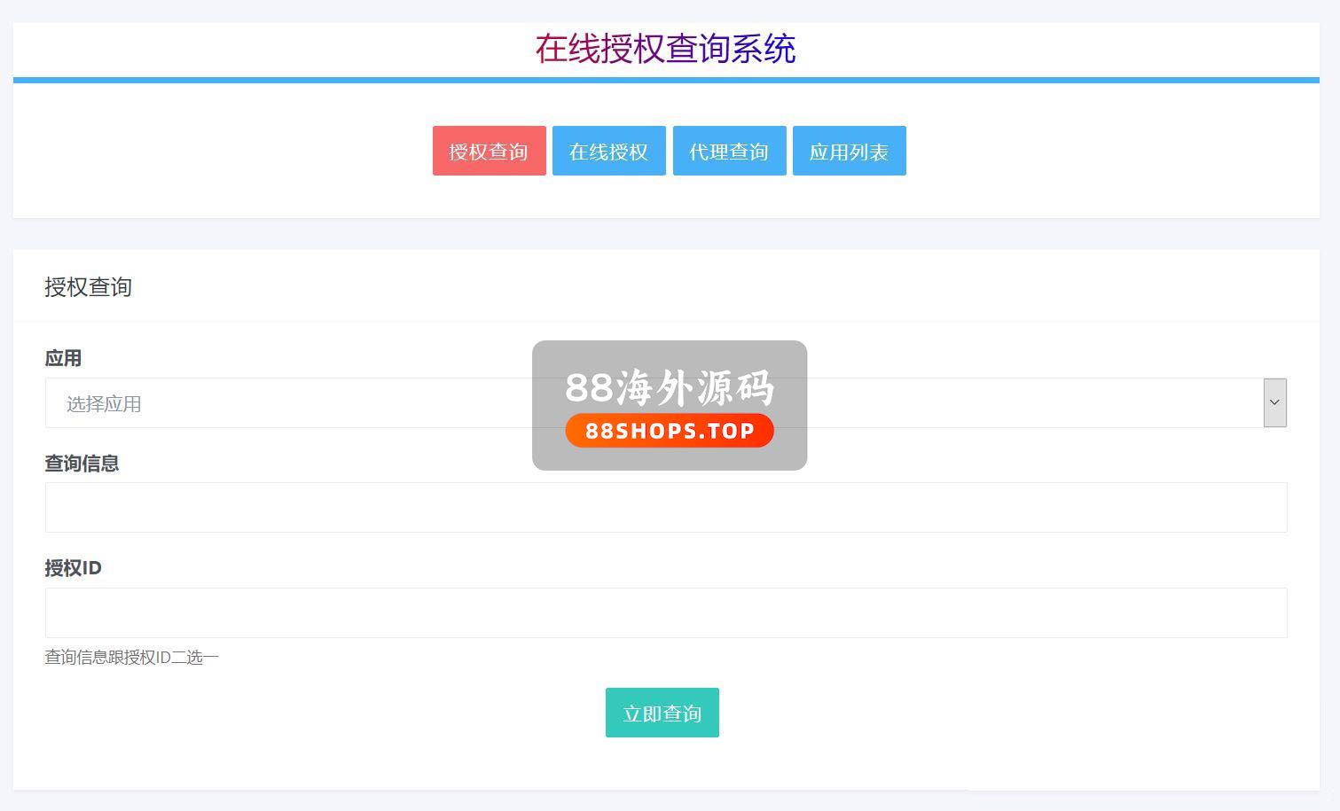
Task: Click the 查询信息 field label
Action: point(82,464)
